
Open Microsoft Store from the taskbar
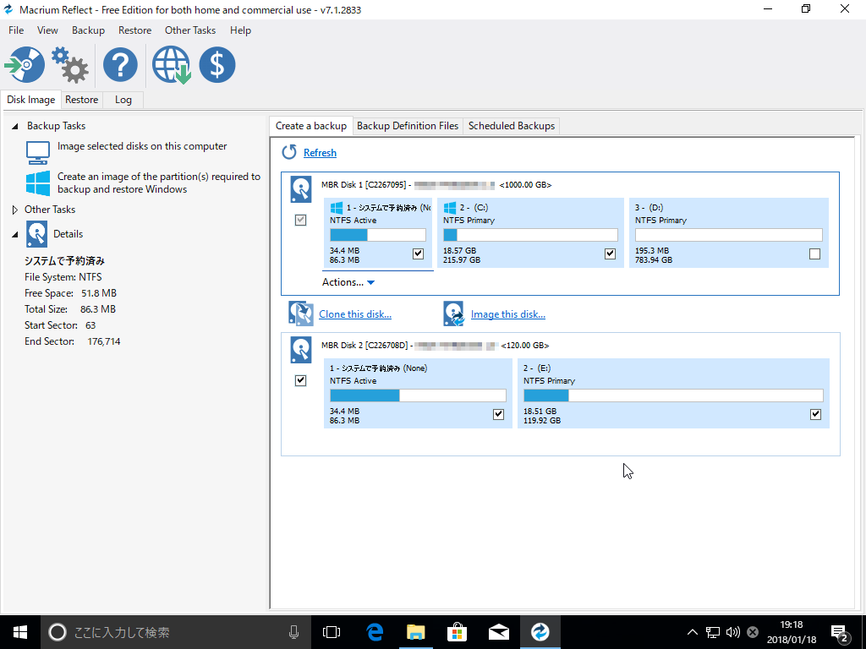(x=458, y=632)
